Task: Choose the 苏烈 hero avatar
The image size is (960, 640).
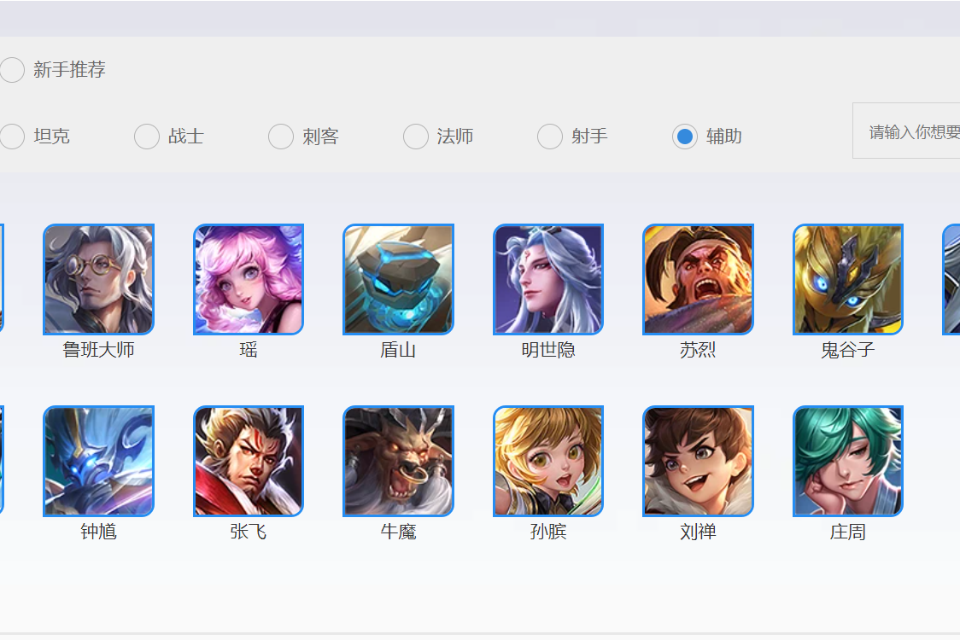Action: [x=698, y=279]
